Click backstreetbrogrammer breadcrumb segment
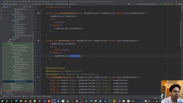183x103 pixels. pyautogui.click(x=38, y=4)
